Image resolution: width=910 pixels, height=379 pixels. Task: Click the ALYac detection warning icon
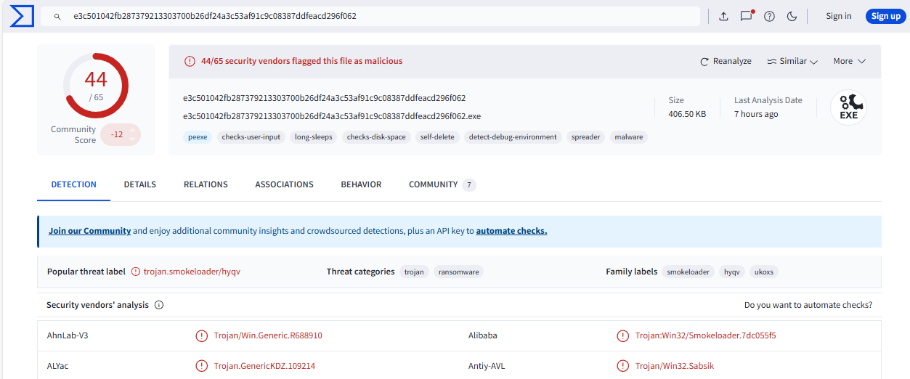click(201, 366)
